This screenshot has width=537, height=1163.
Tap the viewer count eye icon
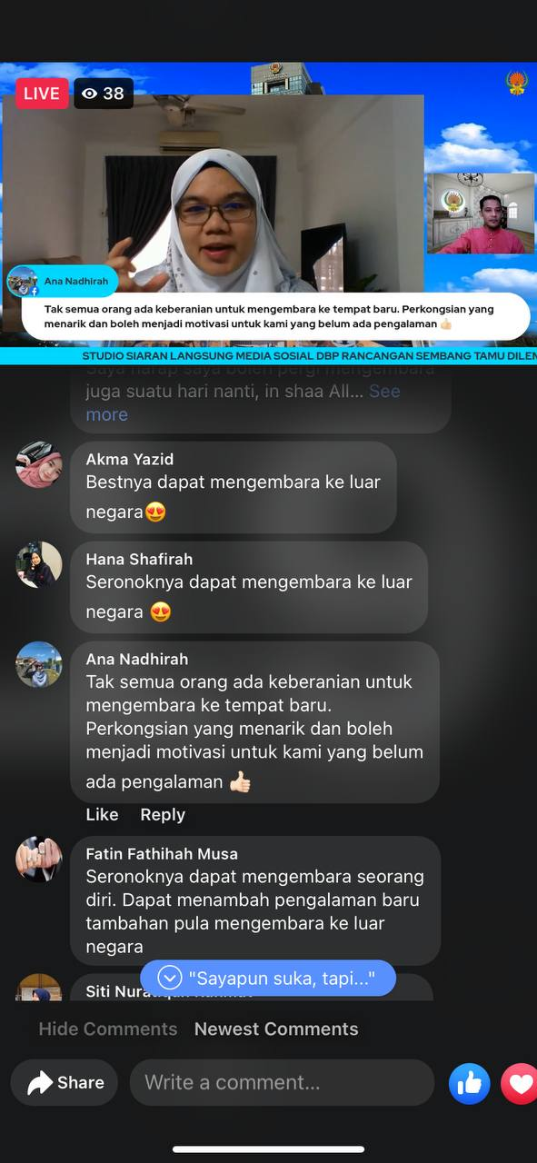(89, 94)
